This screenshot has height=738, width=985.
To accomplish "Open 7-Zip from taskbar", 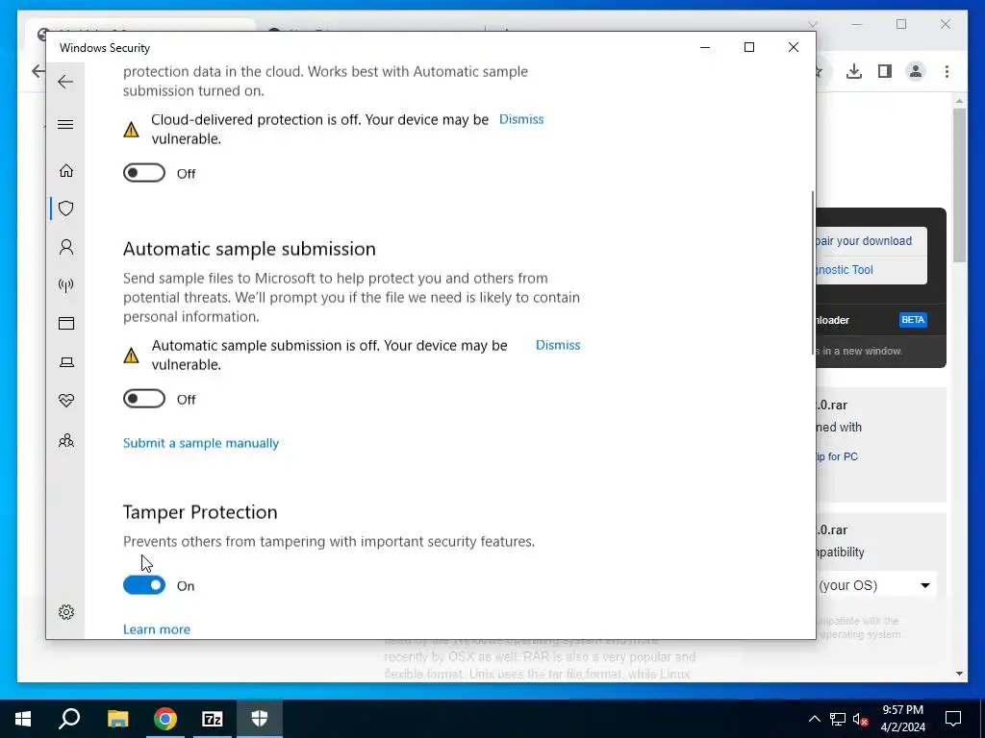I will pos(213,719).
